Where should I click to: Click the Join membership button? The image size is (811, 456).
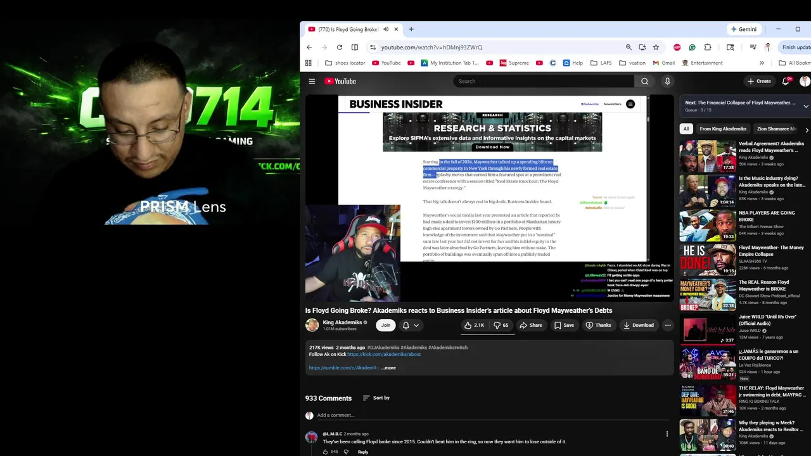point(386,325)
